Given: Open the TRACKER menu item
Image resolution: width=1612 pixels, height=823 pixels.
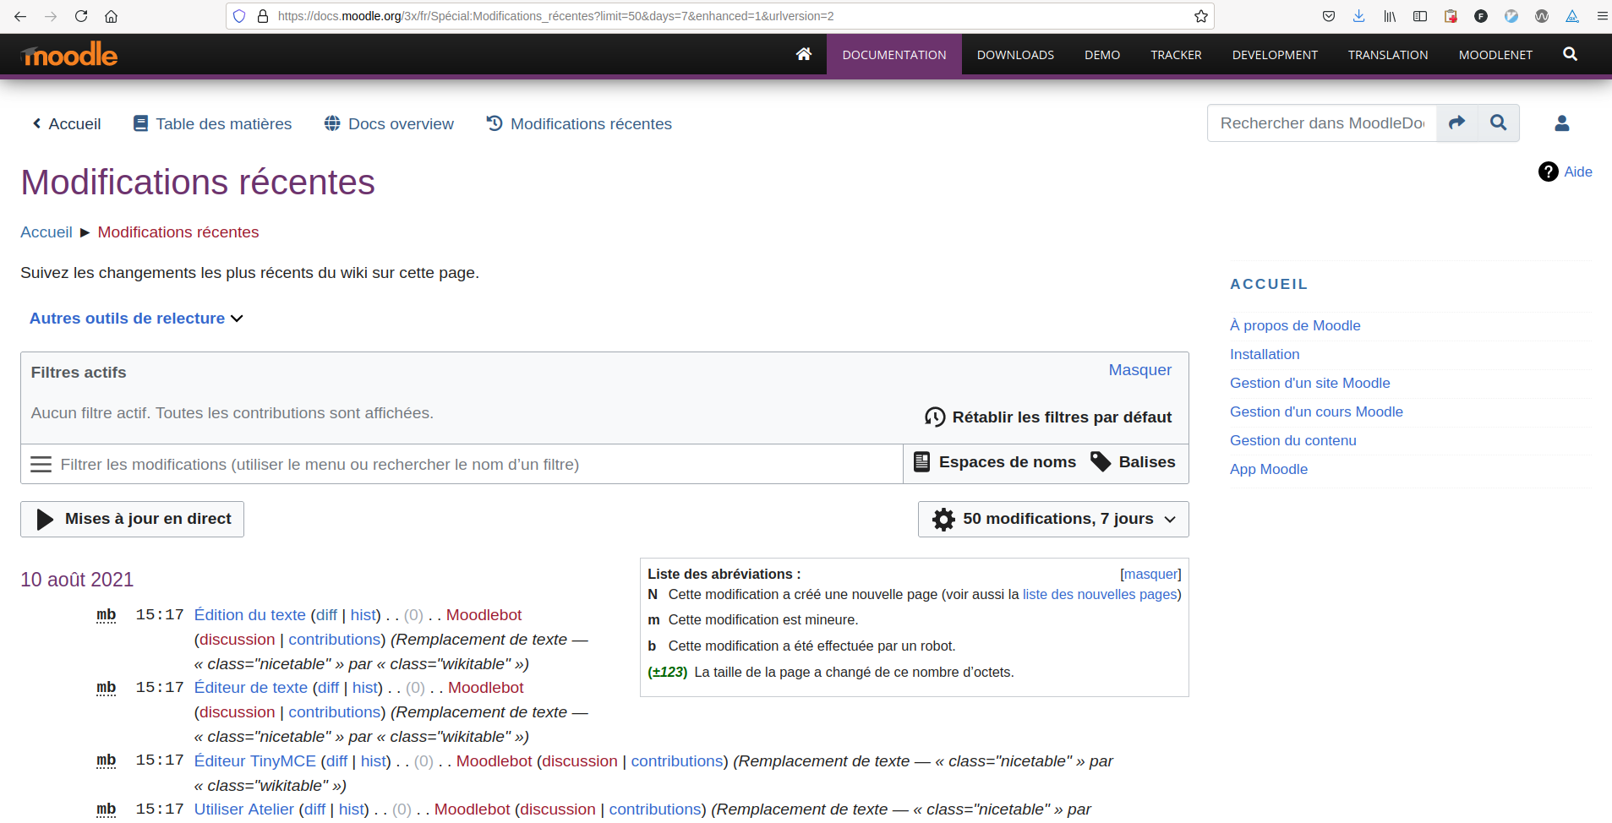Looking at the screenshot, I should click(x=1176, y=55).
